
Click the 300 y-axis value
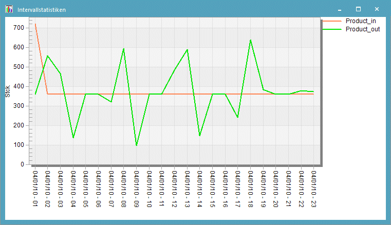[x=18, y=106]
